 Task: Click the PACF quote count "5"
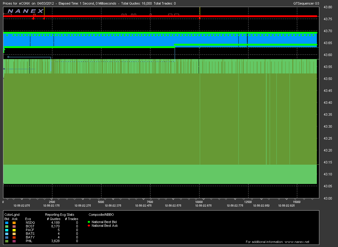59,230
